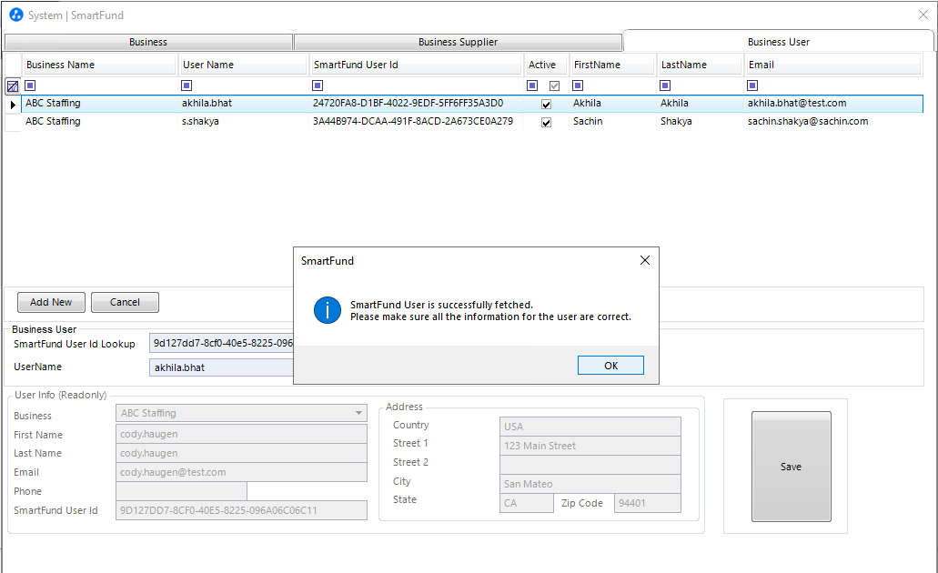
Task: Select the Business User tab
Action: coord(778,41)
